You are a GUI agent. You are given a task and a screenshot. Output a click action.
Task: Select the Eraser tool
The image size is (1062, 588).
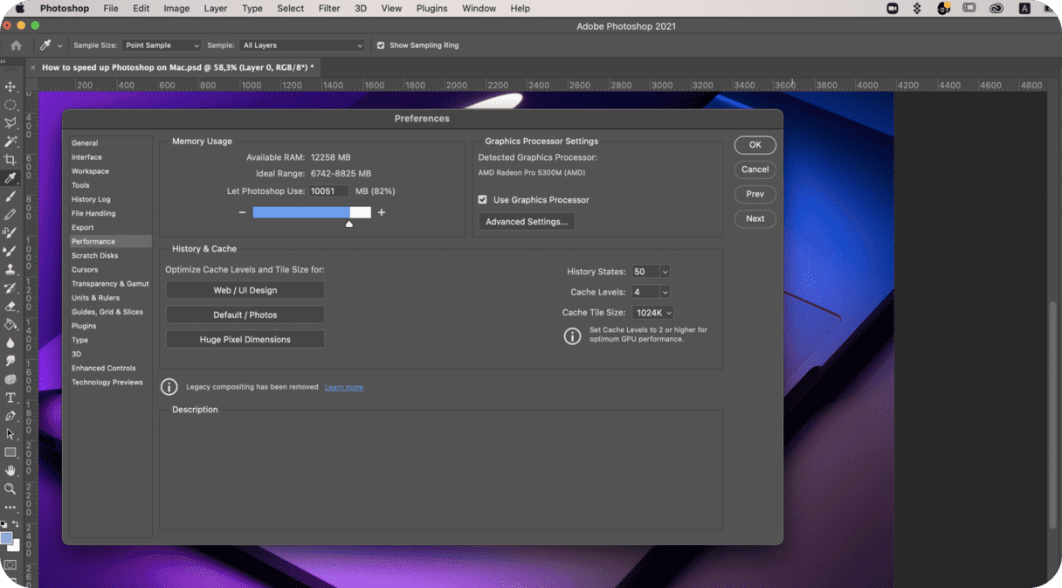click(10, 306)
